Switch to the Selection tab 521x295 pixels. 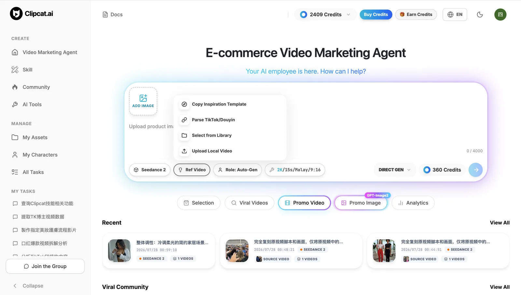pyautogui.click(x=199, y=203)
